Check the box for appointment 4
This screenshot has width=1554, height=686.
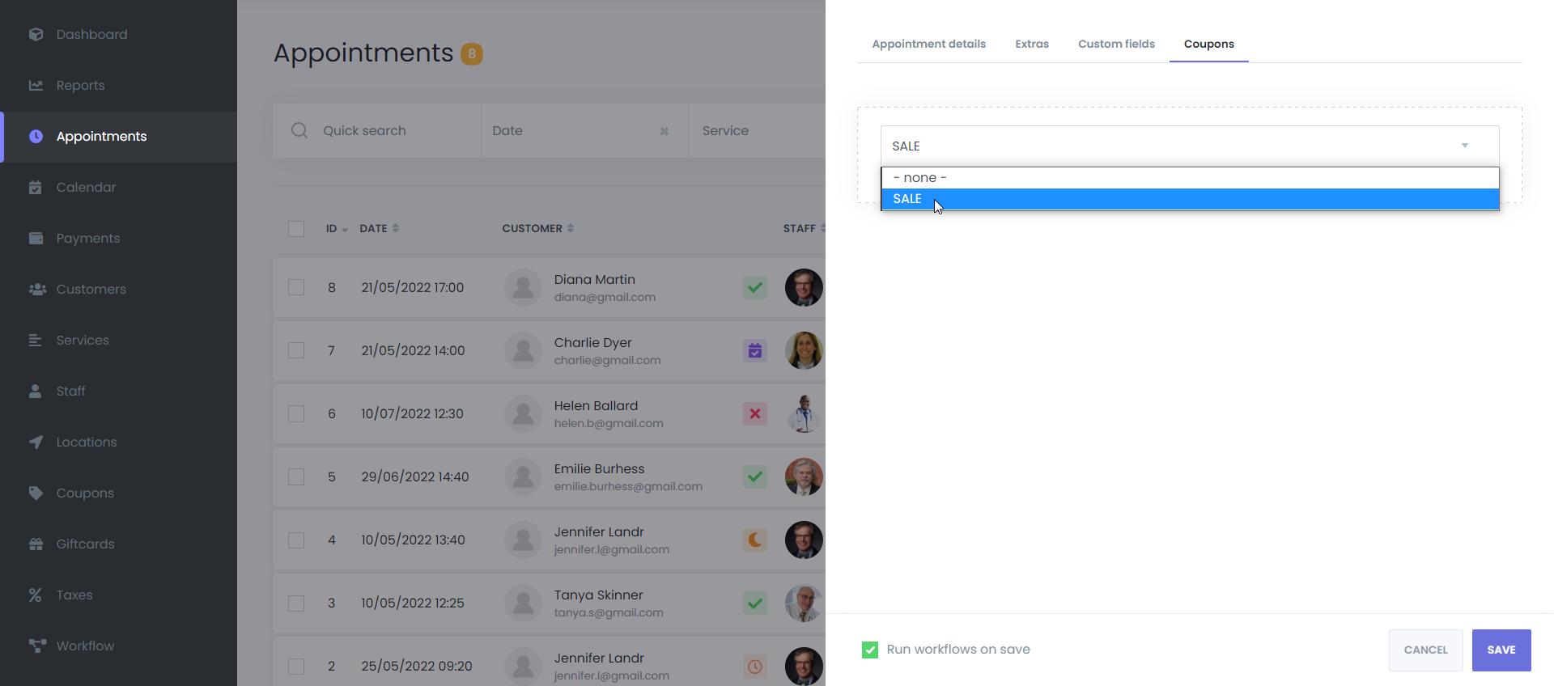296,540
